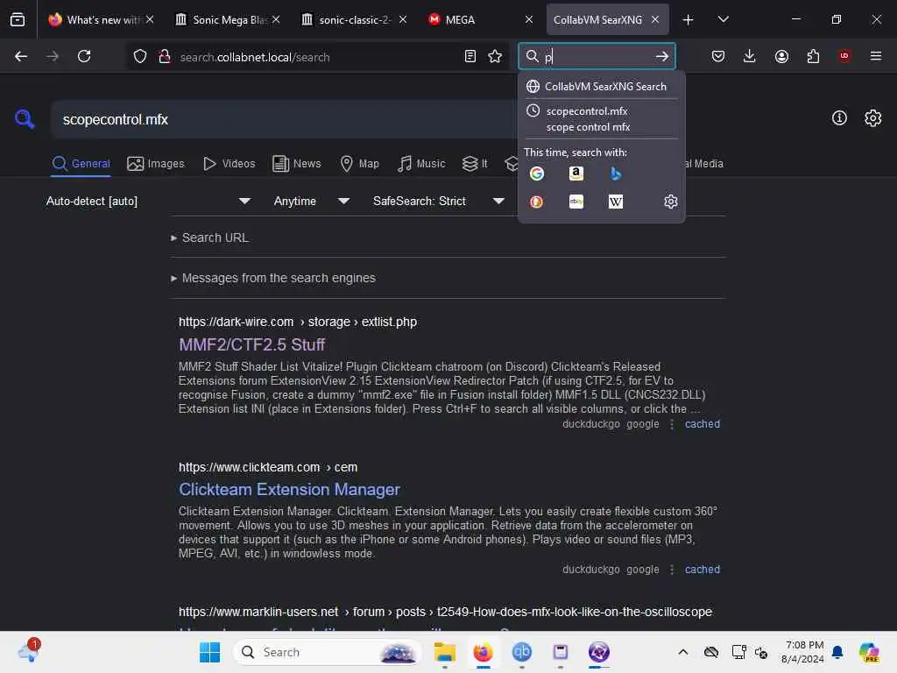Image resolution: width=897 pixels, height=673 pixels.
Task: Open the Extensions puzzle icon
Action: point(813,56)
